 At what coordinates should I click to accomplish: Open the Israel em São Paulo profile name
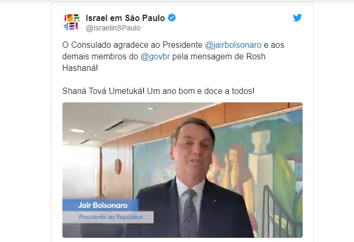pyautogui.click(x=125, y=18)
